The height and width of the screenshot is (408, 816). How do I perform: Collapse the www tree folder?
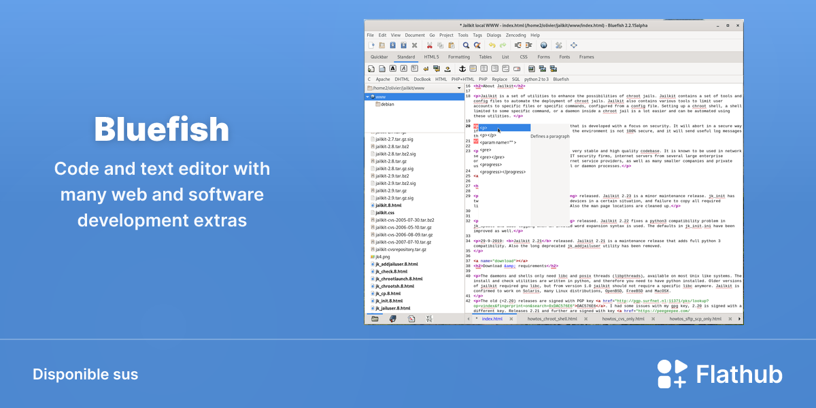(368, 97)
